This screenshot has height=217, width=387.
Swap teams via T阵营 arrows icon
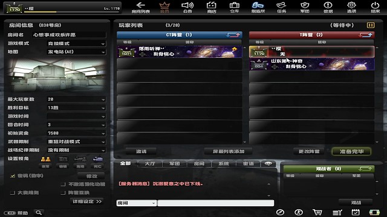tap(365, 35)
